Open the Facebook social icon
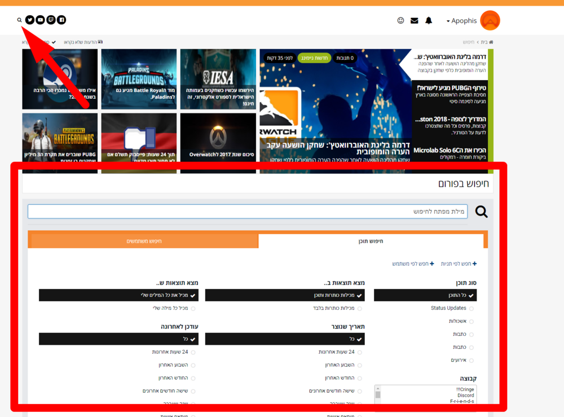 (61, 20)
